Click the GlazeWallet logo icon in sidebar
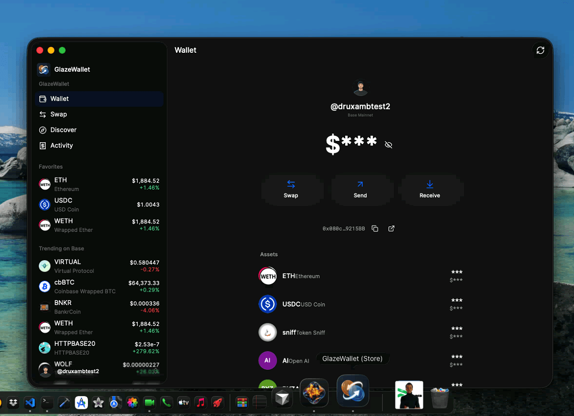The width and height of the screenshot is (574, 416). click(44, 69)
